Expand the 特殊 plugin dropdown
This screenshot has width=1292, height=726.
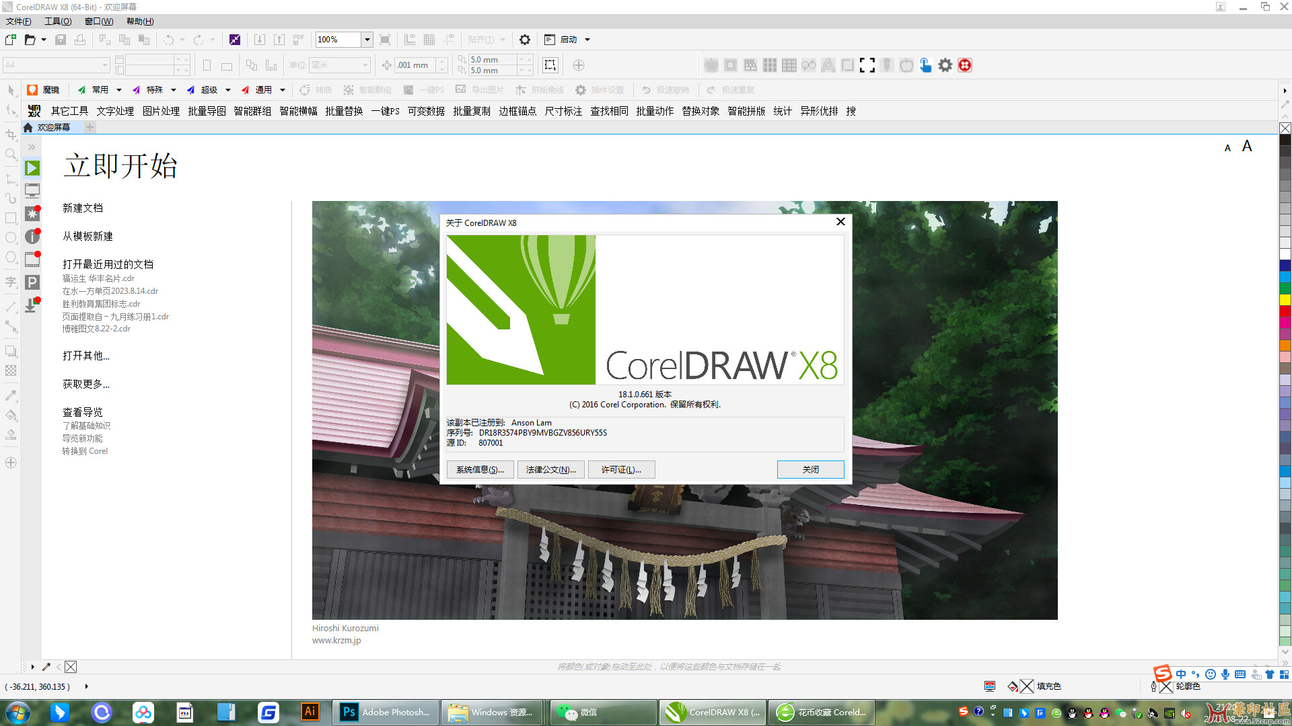pos(174,90)
